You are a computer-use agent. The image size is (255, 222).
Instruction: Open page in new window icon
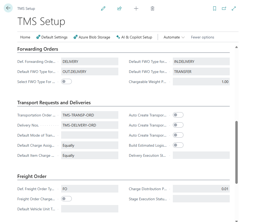[224, 8]
